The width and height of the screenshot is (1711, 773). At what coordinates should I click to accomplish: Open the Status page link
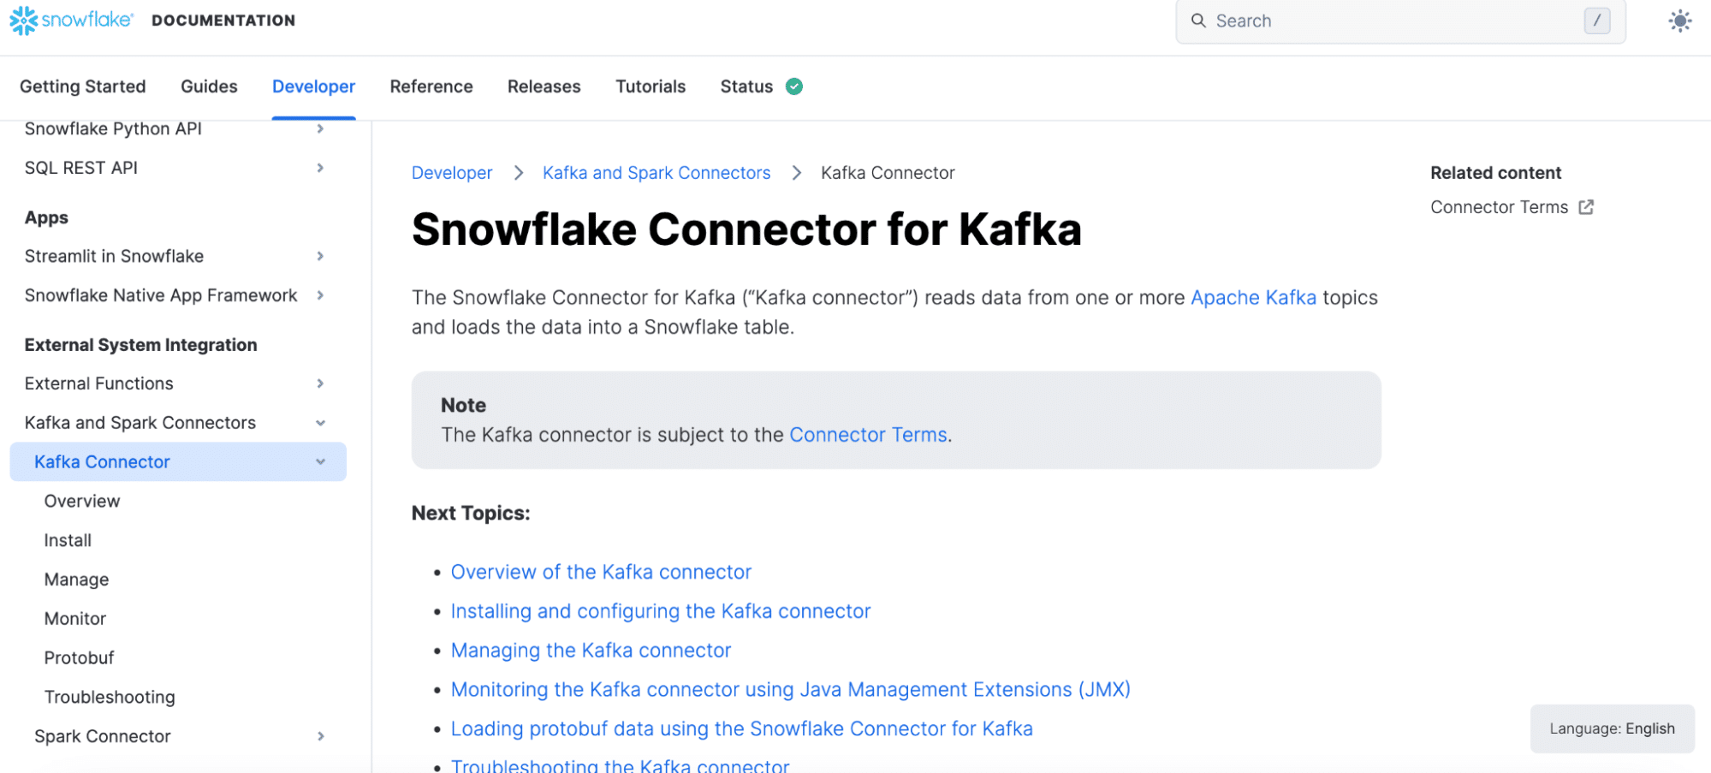point(746,86)
